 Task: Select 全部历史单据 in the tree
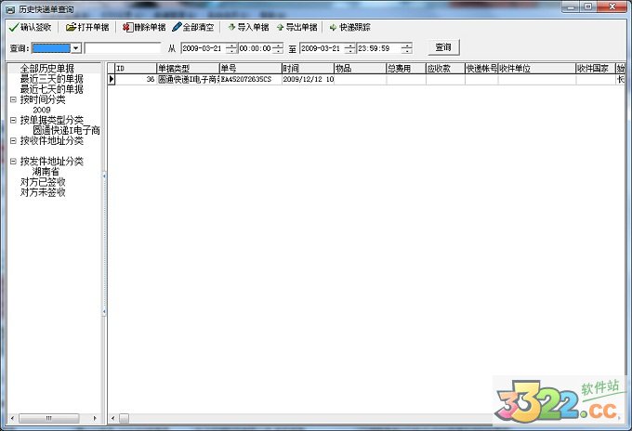click(47, 69)
